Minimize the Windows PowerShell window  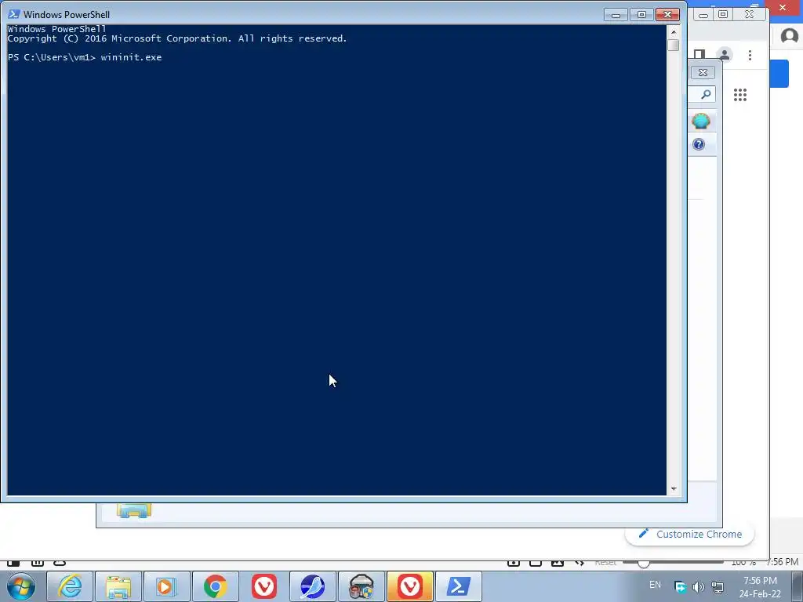(x=616, y=15)
